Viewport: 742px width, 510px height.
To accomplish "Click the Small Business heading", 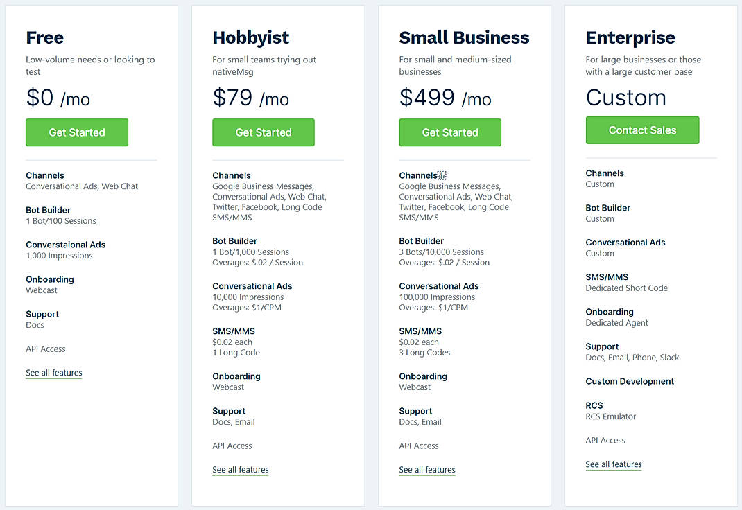I will click(464, 37).
